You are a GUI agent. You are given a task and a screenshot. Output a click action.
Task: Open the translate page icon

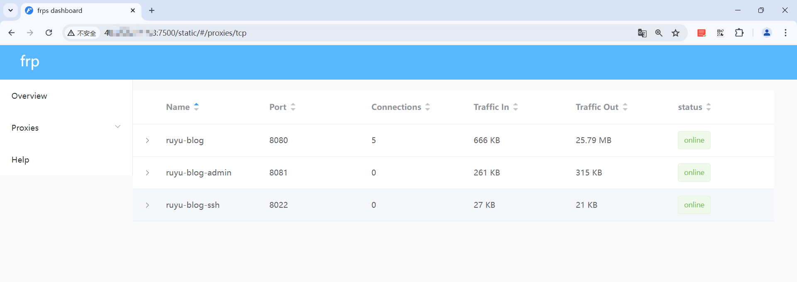pos(642,33)
